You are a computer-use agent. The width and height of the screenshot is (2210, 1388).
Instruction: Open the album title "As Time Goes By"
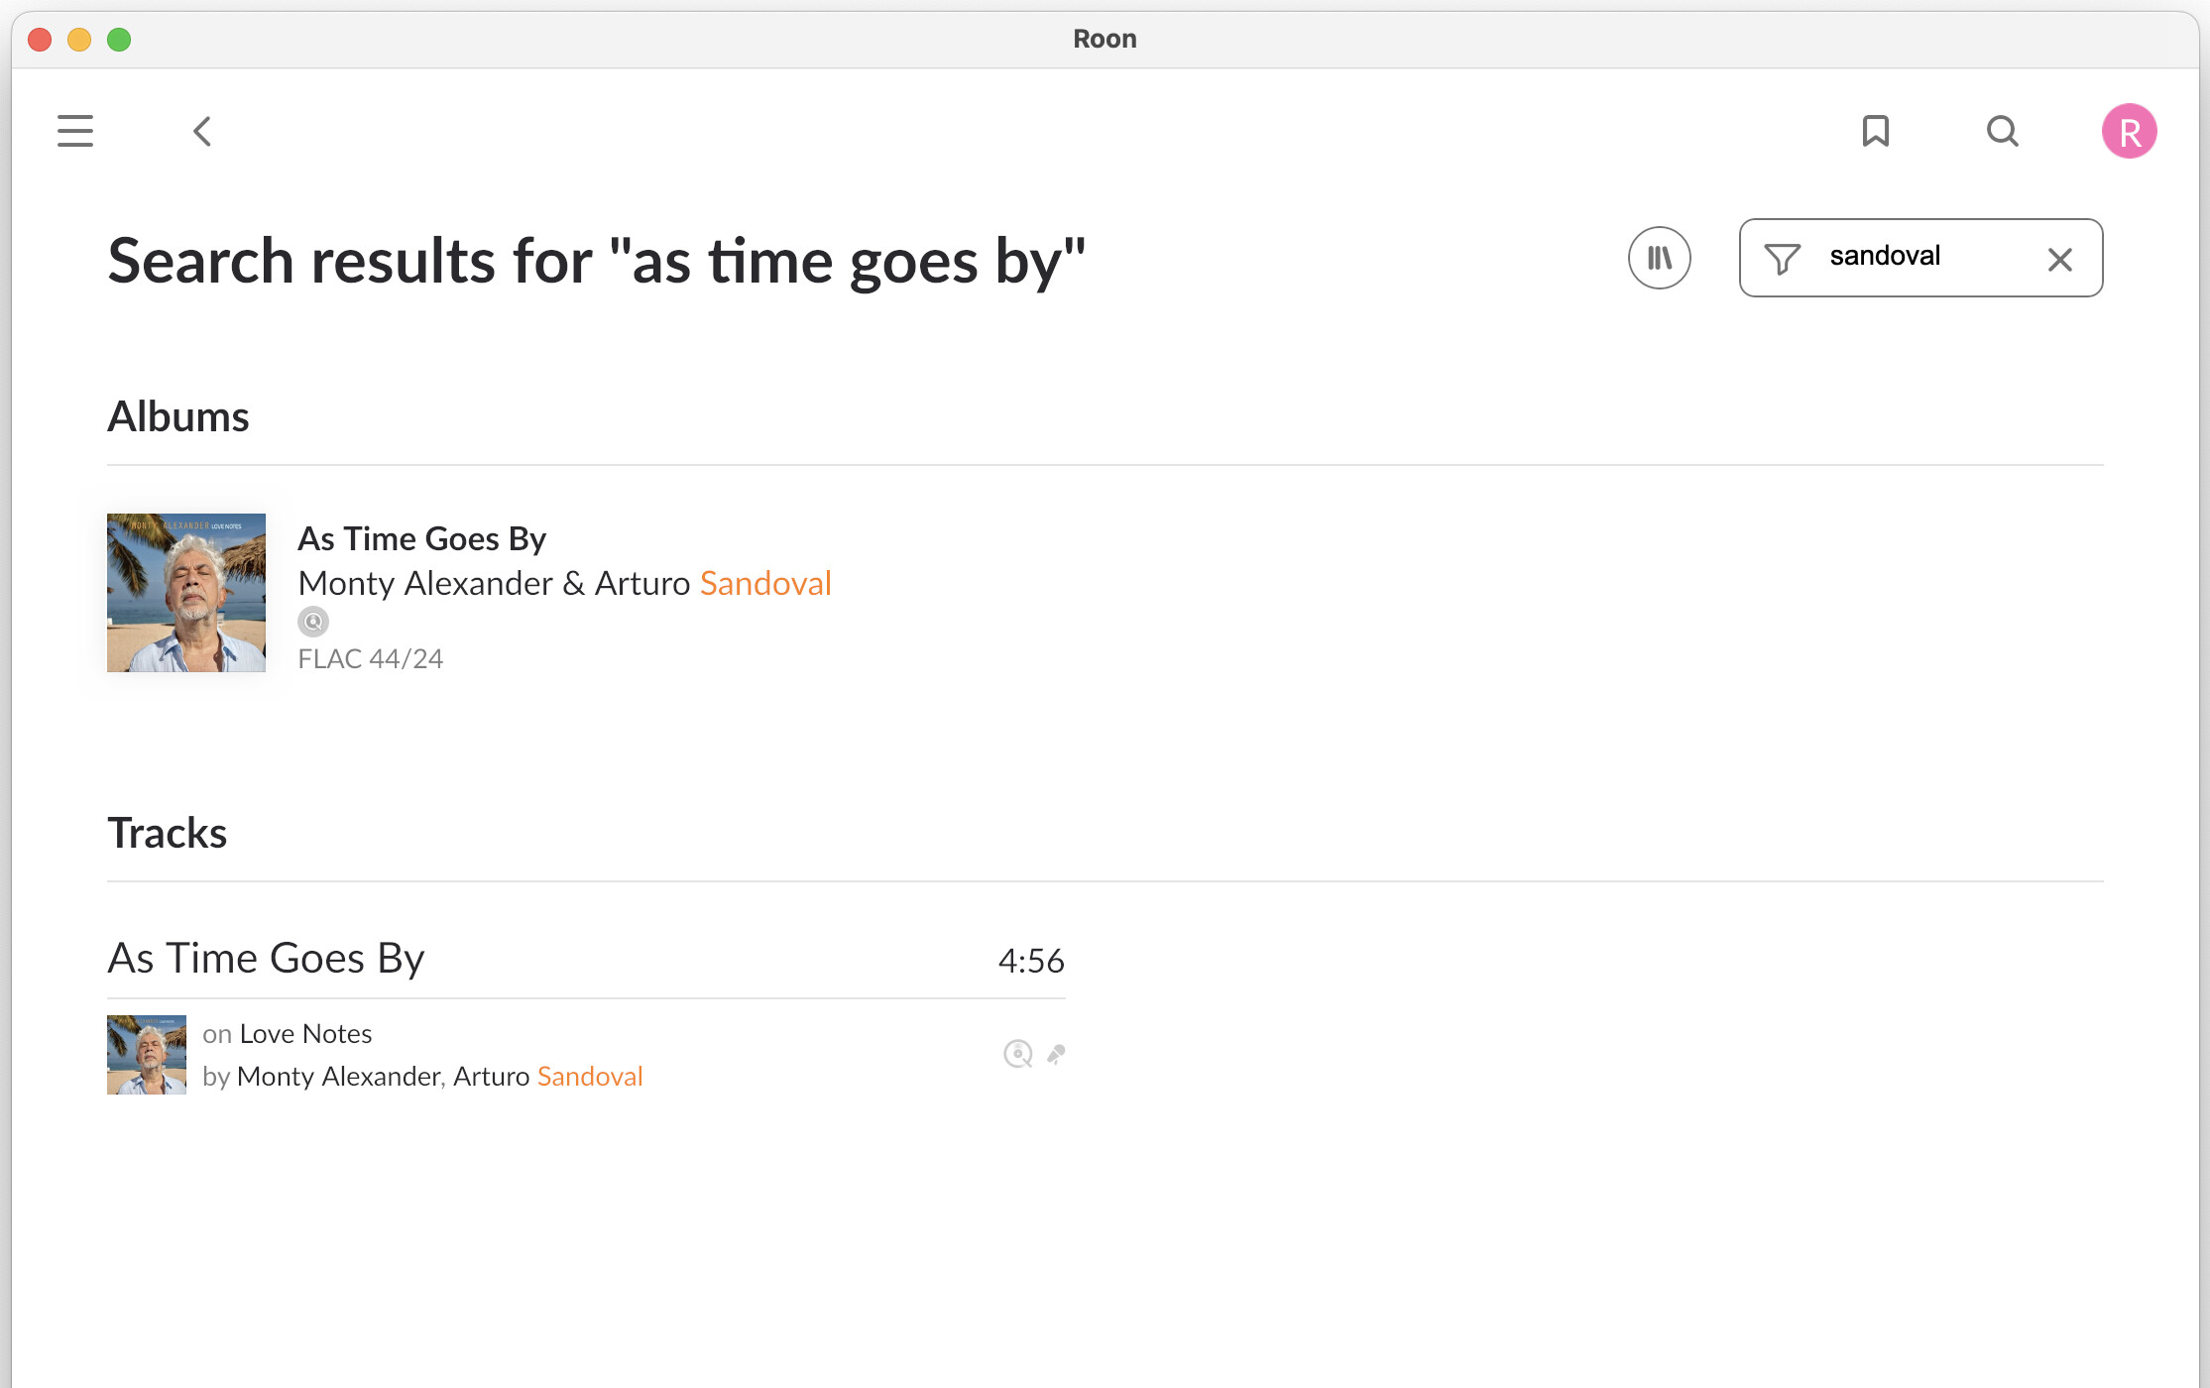tap(422, 538)
